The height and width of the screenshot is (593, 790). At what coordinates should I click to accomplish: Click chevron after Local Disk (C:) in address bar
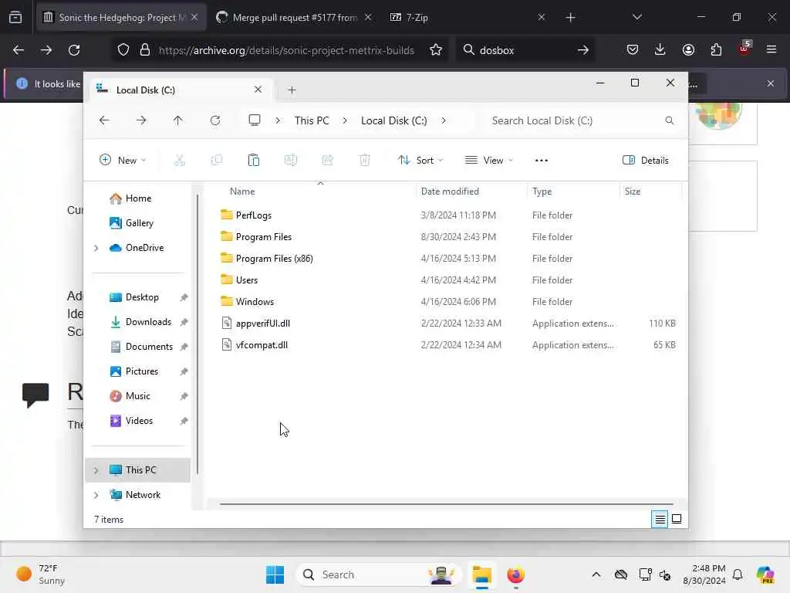click(x=444, y=120)
